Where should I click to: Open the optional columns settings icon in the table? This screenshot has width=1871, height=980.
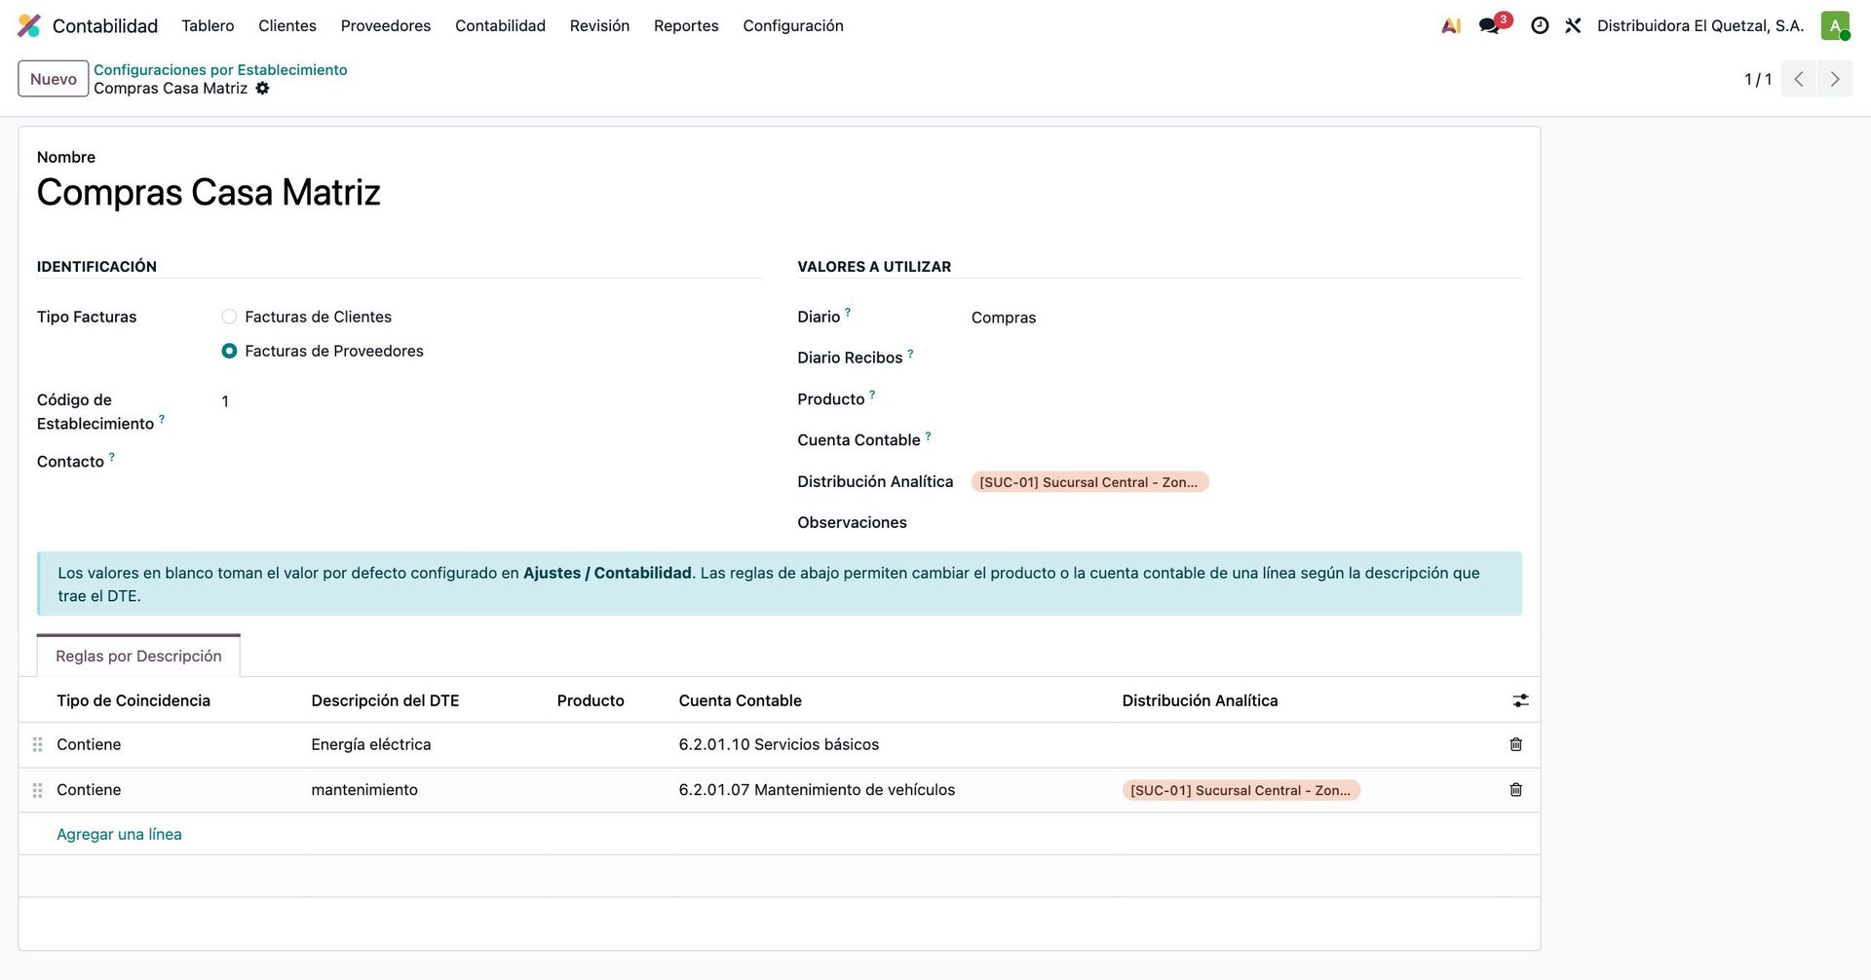(1520, 700)
